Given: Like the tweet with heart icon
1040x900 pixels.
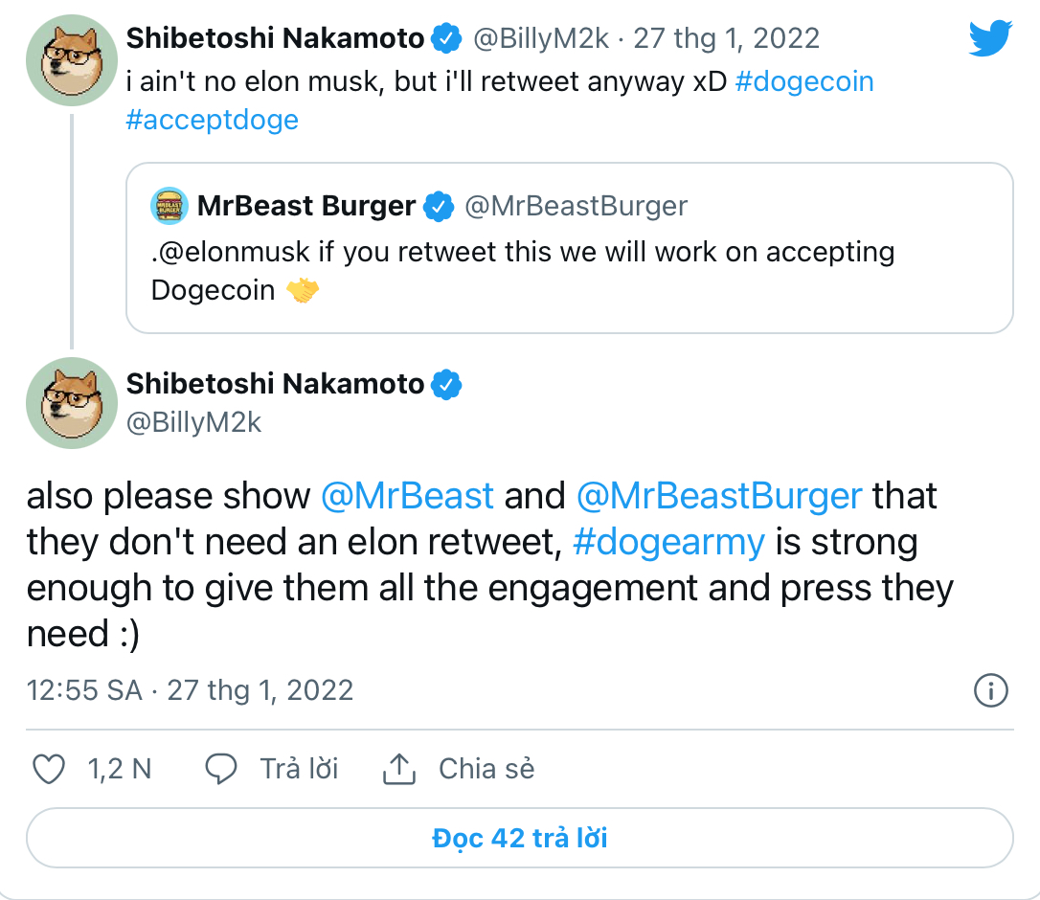Looking at the screenshot, I should pyautogui.click(x=49, y=769).
